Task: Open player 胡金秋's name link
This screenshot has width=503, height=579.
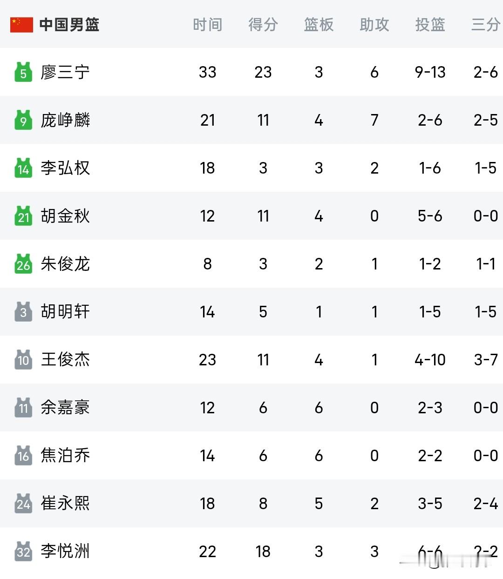Action: (65, 216)
